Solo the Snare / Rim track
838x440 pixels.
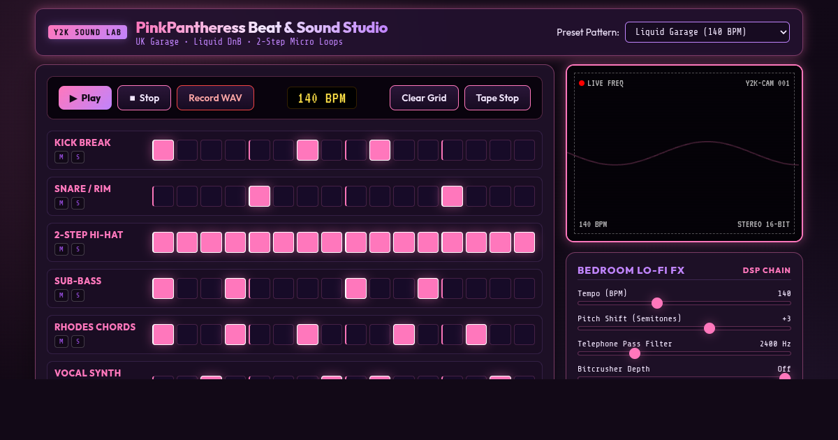point(78,203)
